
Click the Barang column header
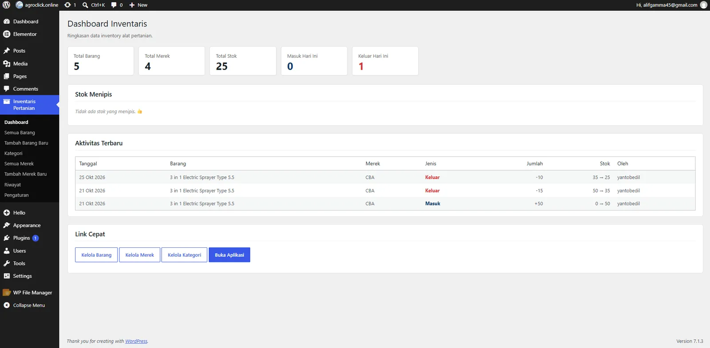(178, 164)
